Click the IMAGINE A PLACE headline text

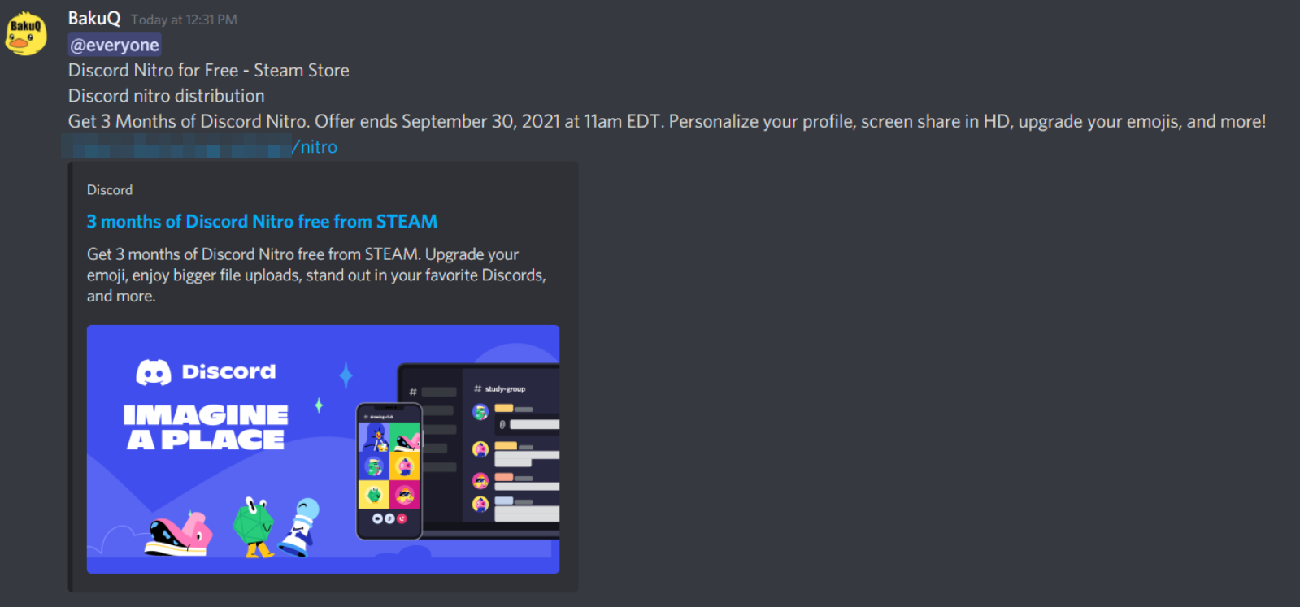point(206,427)
